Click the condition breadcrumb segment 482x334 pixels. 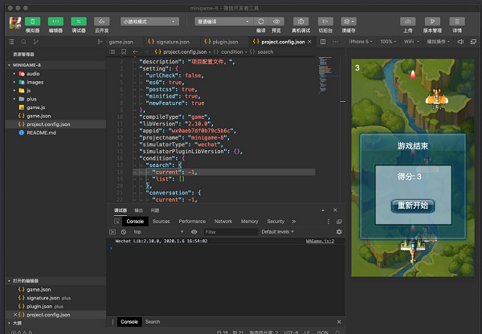click(x=232, y=52)
